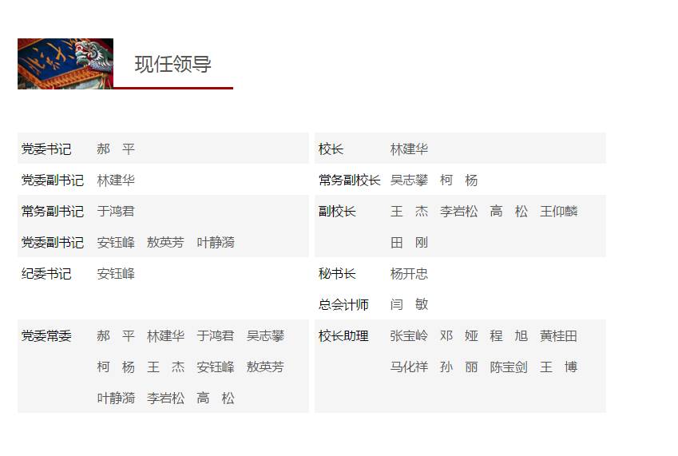Screen dimensions: 678x456
Task: Select 李岩松 in the 副校长 row
Action: (x=458, y=212)
